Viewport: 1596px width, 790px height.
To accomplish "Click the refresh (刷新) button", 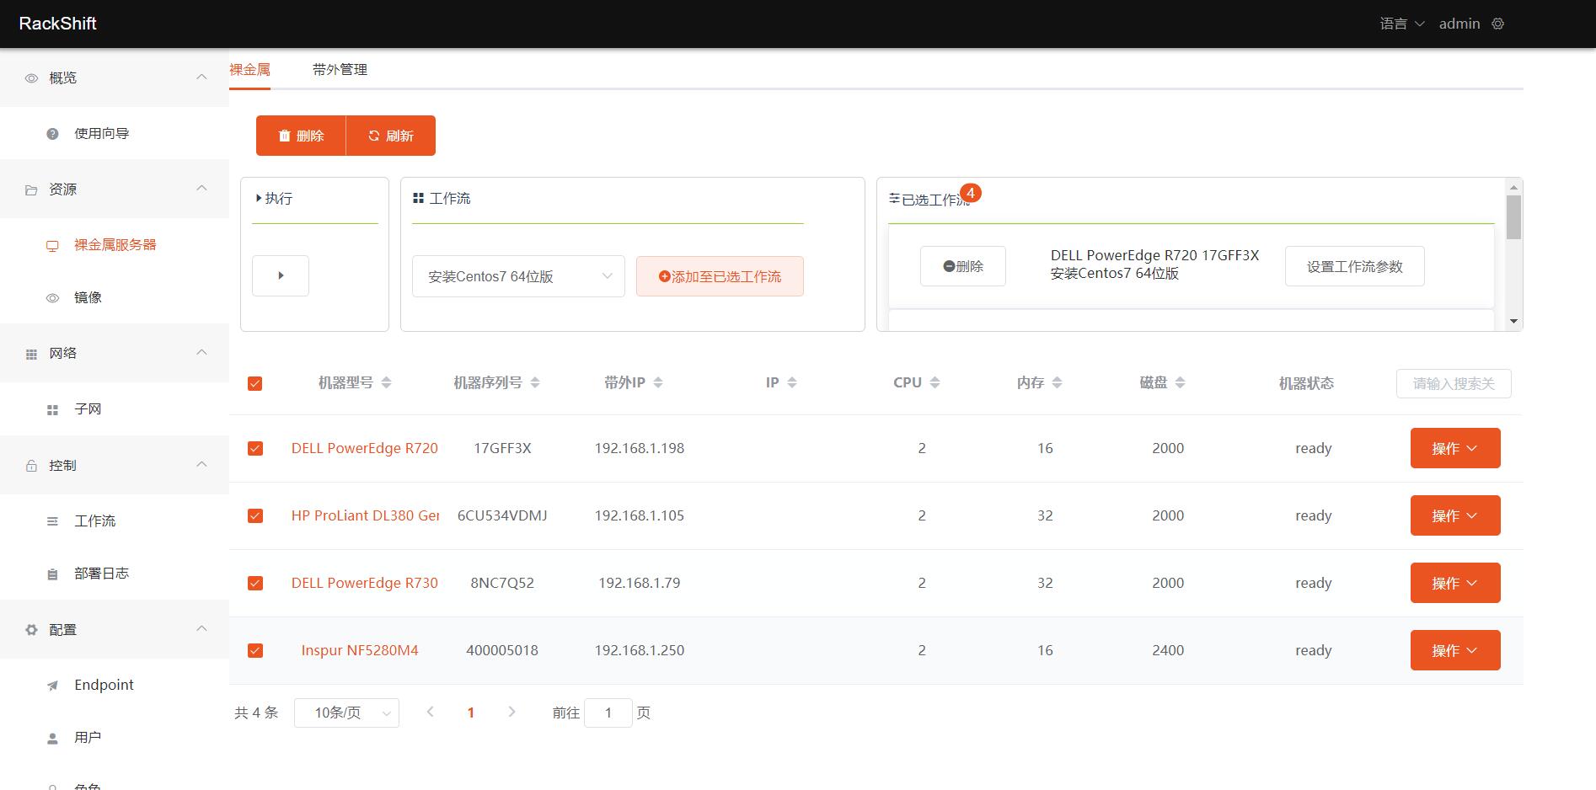I will coord(391,136).
